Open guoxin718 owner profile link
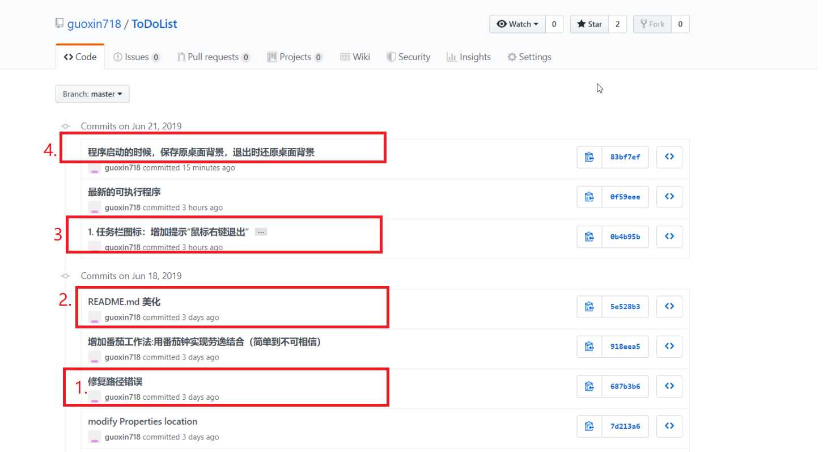Viewport: 836px width, 452px height. (94, 24)
